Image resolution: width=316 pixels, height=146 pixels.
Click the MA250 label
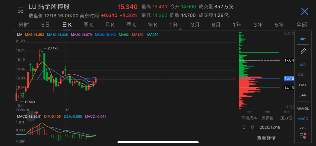(x=154, y=35)
